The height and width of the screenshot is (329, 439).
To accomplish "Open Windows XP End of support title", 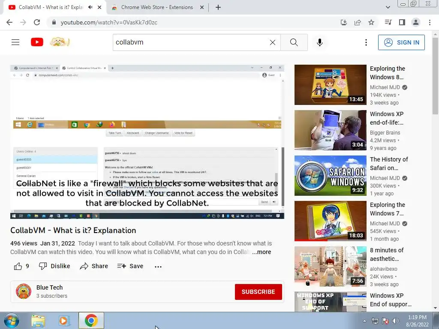I will click(x=391, y=300).
